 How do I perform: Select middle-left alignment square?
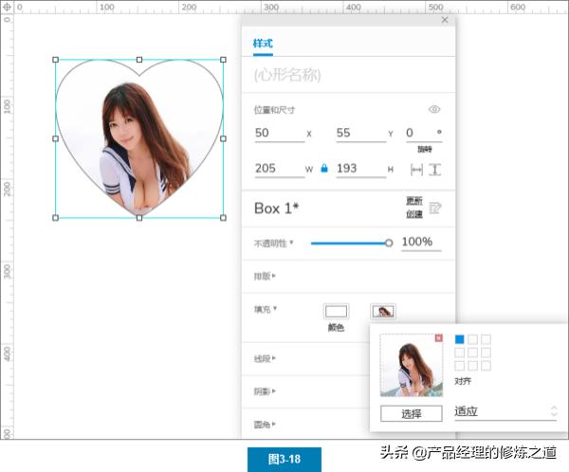point(459,353)
